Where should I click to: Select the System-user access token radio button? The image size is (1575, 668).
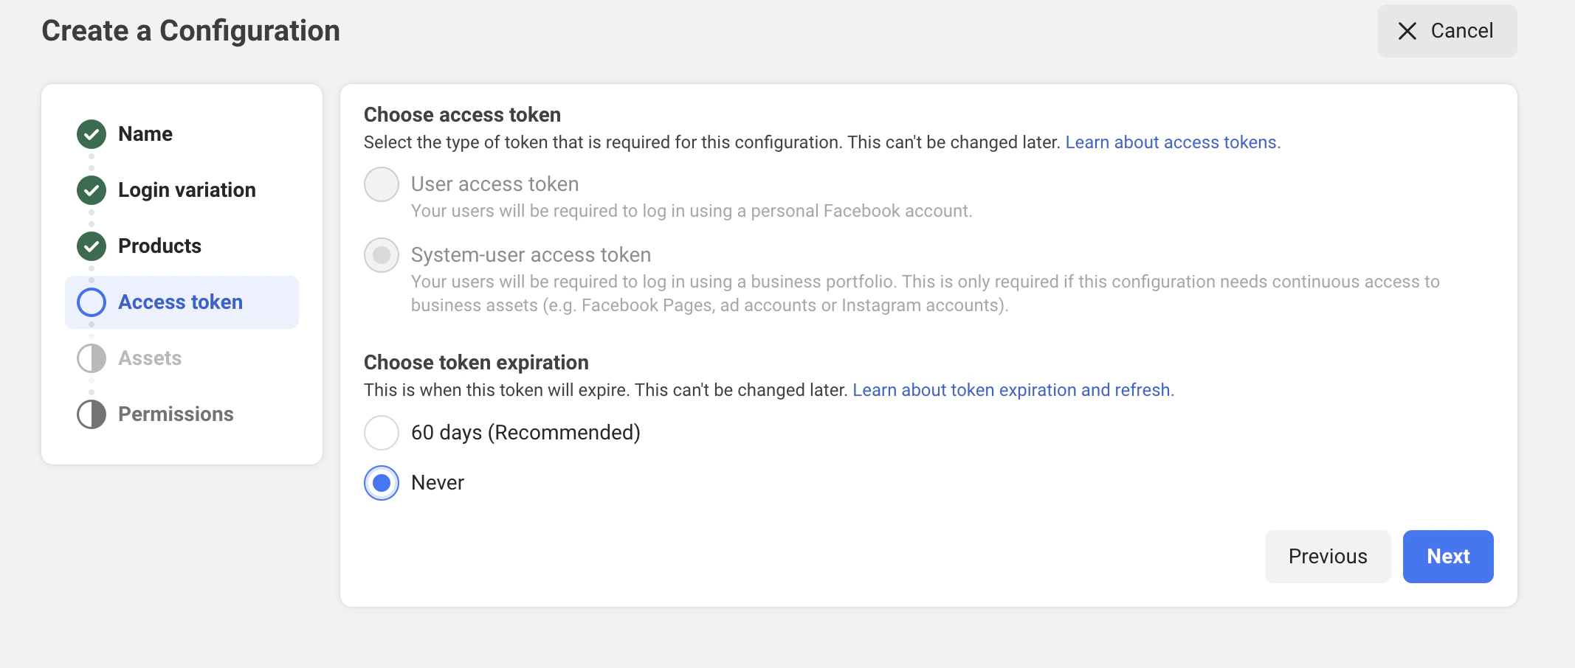tap(382, 255)
